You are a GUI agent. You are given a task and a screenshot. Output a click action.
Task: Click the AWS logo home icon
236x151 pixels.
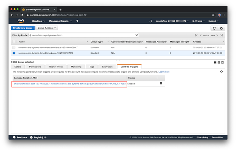point(21,21)
